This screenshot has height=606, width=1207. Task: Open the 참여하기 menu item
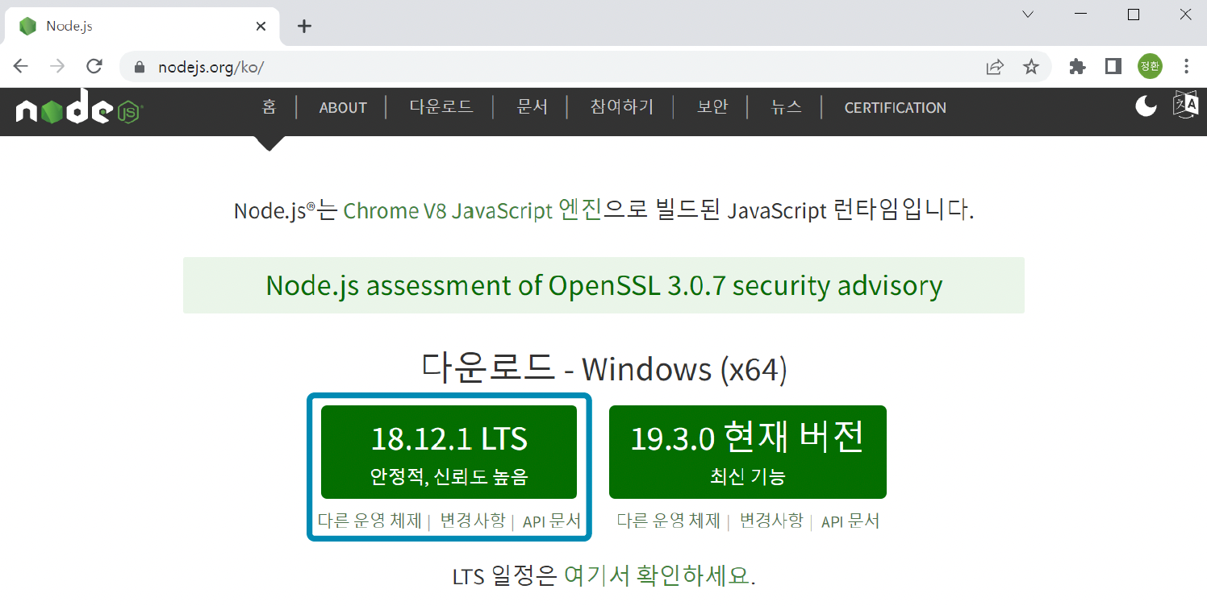(x=622, y=107)
